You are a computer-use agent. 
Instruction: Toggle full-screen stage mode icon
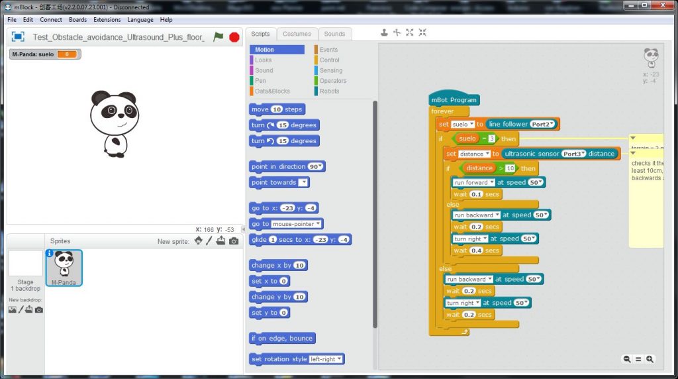pyautogui.click(x=18, y=37)
